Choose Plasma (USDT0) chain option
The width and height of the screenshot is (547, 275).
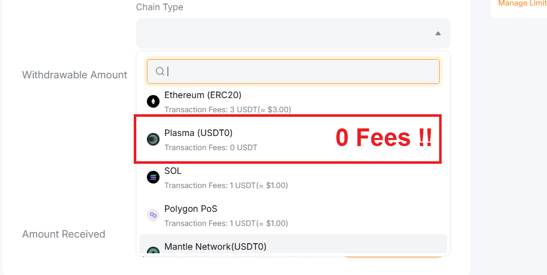pos(199,133)
